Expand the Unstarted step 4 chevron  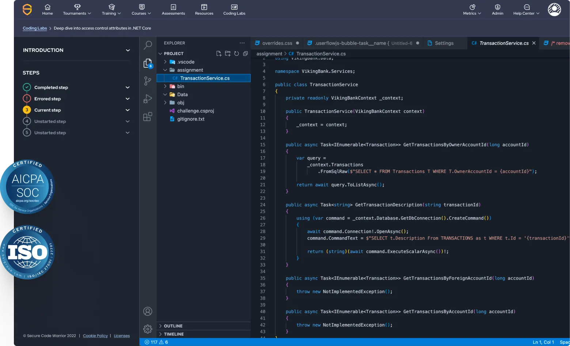point(128,121)
